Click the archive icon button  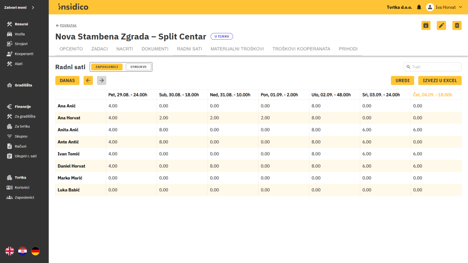point(425,26)
